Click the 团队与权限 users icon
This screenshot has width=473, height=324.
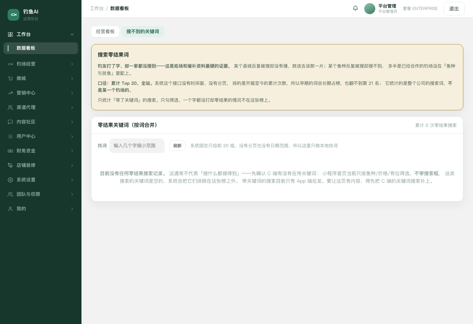10,194
